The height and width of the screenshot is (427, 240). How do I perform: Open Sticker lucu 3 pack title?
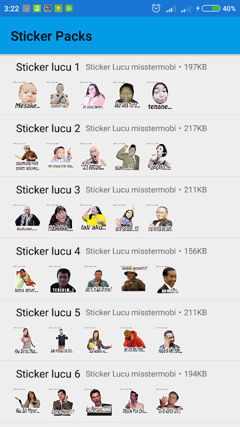coord(48,190)
